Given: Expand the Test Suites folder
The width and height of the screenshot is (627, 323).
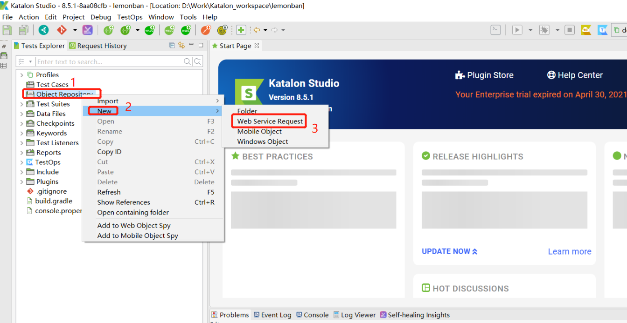Looking at the screenshot, I should 21,104.
